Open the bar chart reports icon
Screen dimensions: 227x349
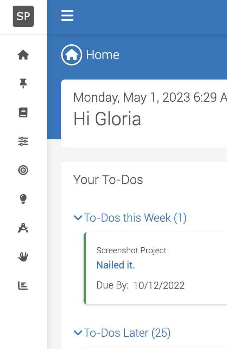[x=23, y=286]
